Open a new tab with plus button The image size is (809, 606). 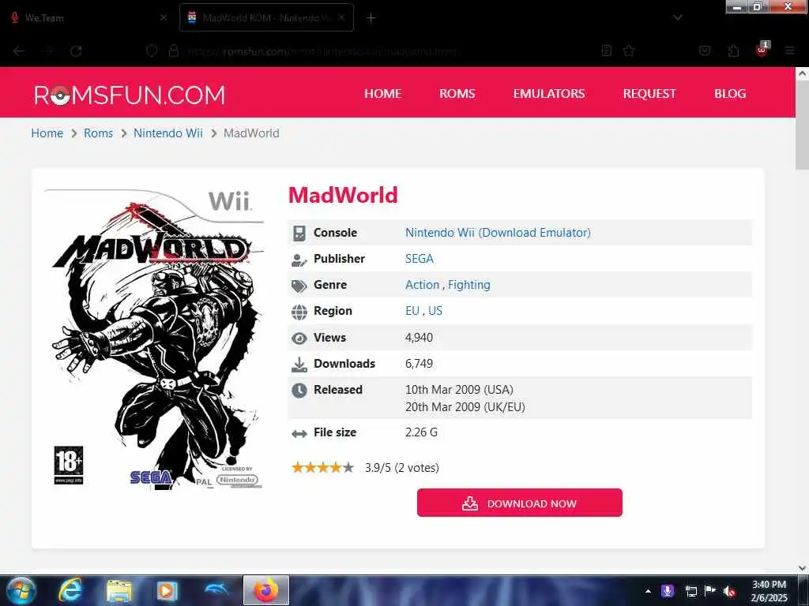[x=371, y=18]
